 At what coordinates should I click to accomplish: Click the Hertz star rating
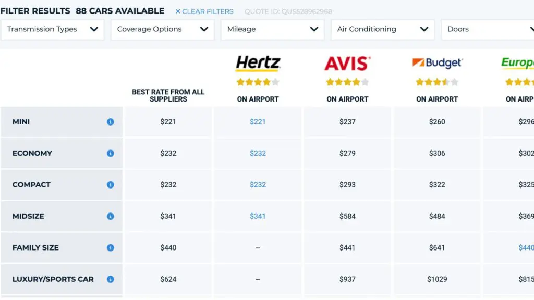tap(257, 81)
